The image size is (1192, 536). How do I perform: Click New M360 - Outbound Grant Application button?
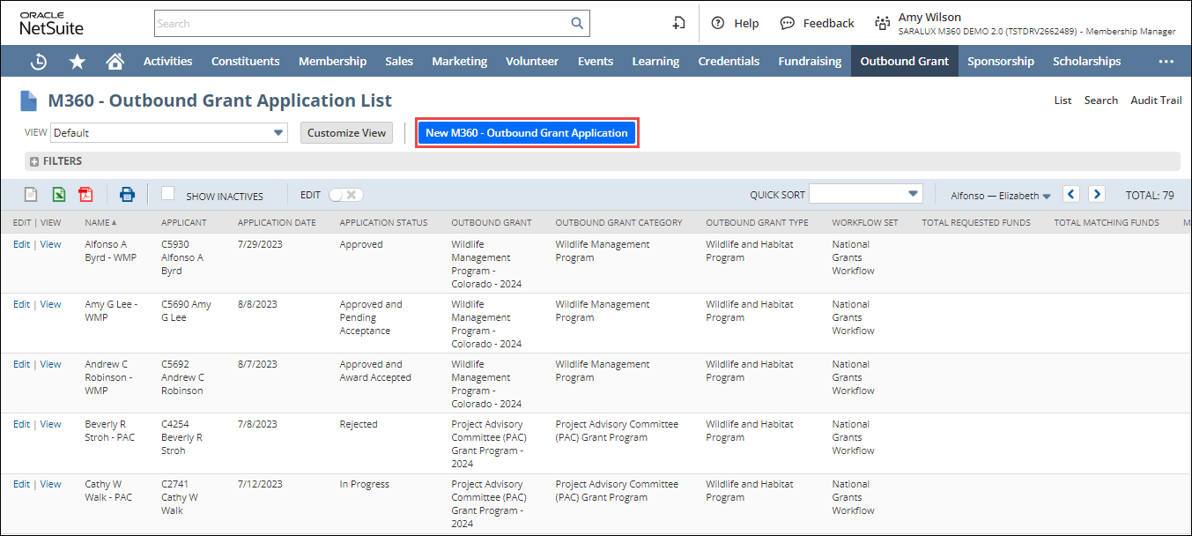click(526, 133)
